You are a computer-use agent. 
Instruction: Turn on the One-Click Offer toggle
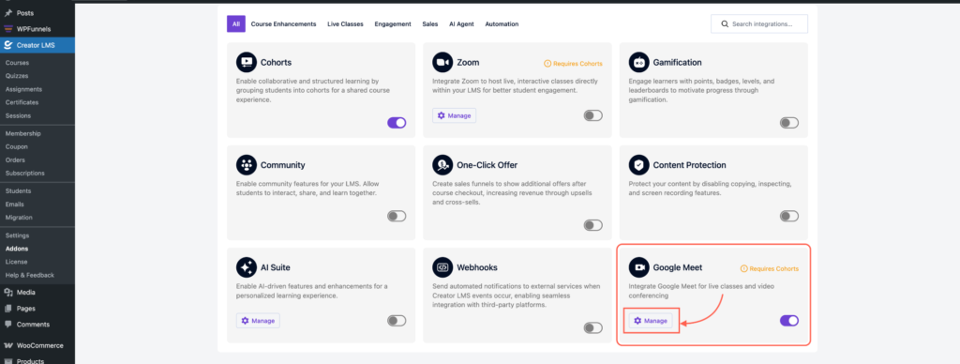(592, 225)
